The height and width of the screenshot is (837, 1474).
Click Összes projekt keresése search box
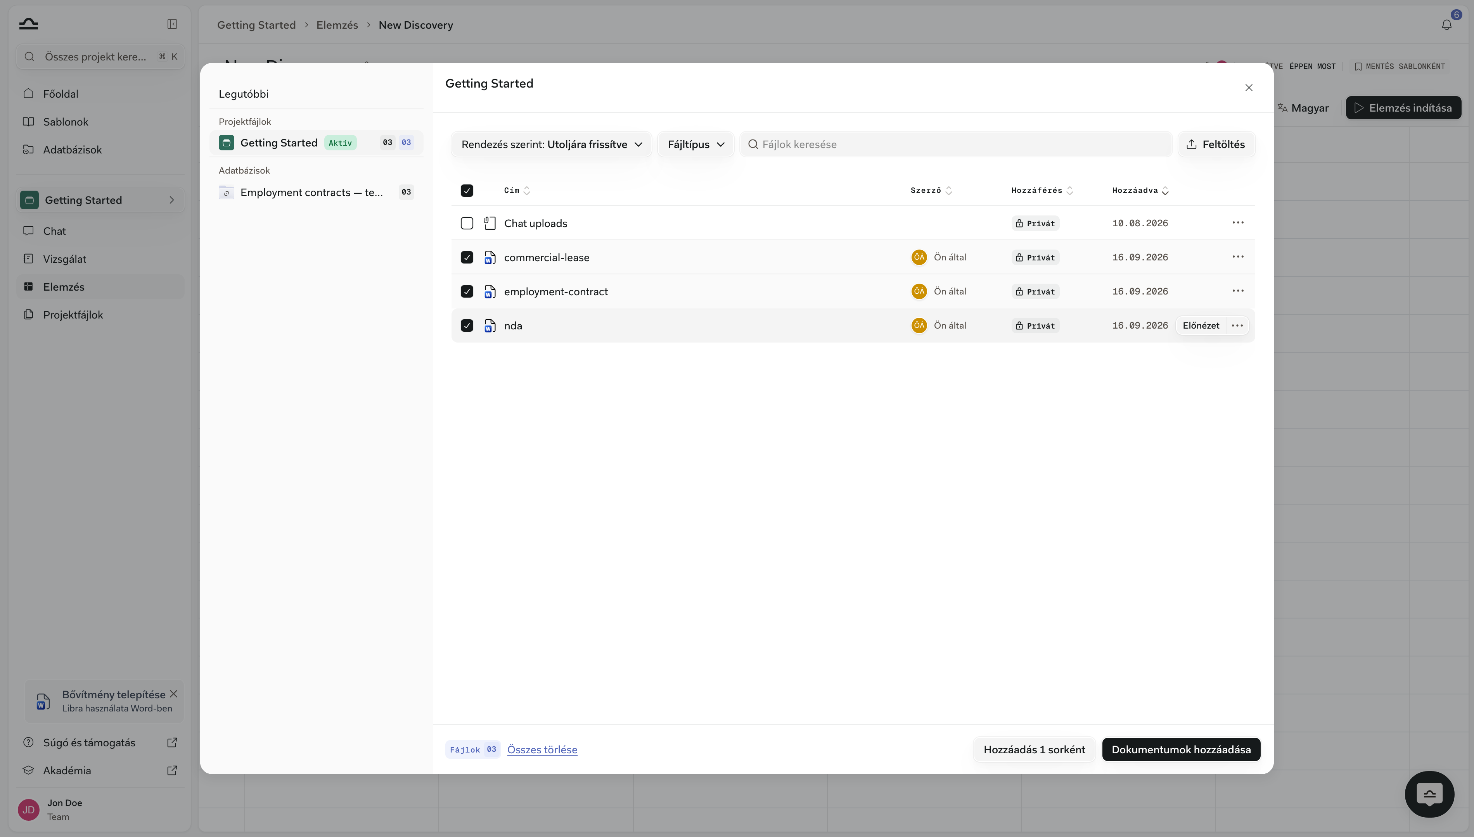click(x=100, y=56)
